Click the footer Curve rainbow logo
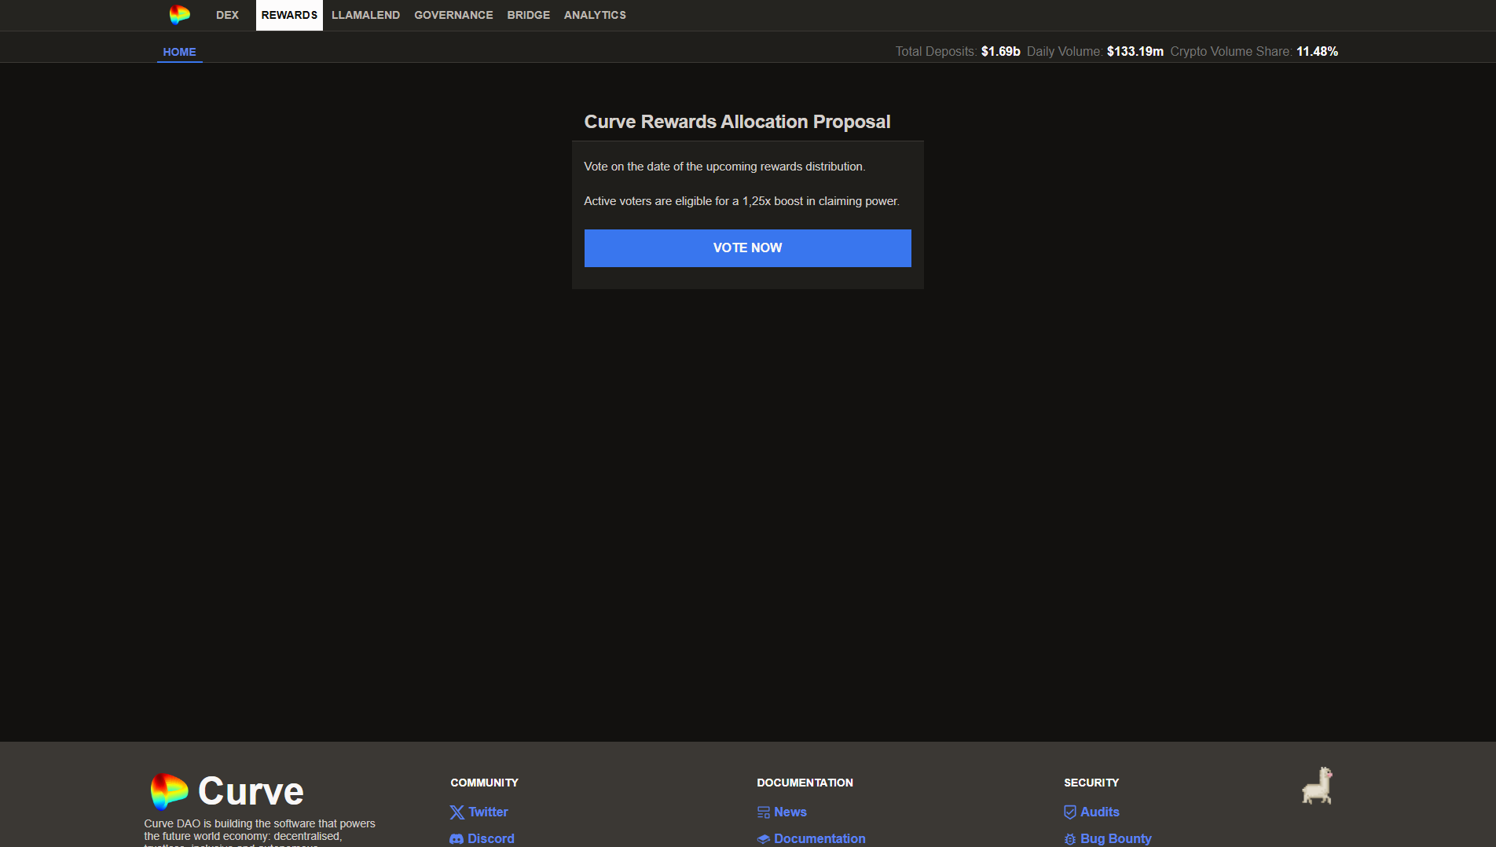This screenshot has height=847, width=1496. [x=169, y=790]
